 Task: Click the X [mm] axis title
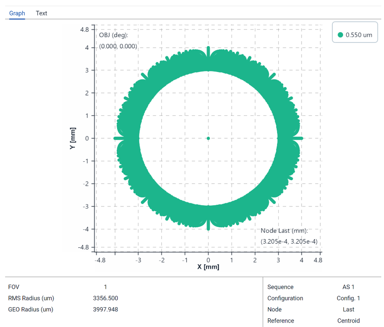208,267
